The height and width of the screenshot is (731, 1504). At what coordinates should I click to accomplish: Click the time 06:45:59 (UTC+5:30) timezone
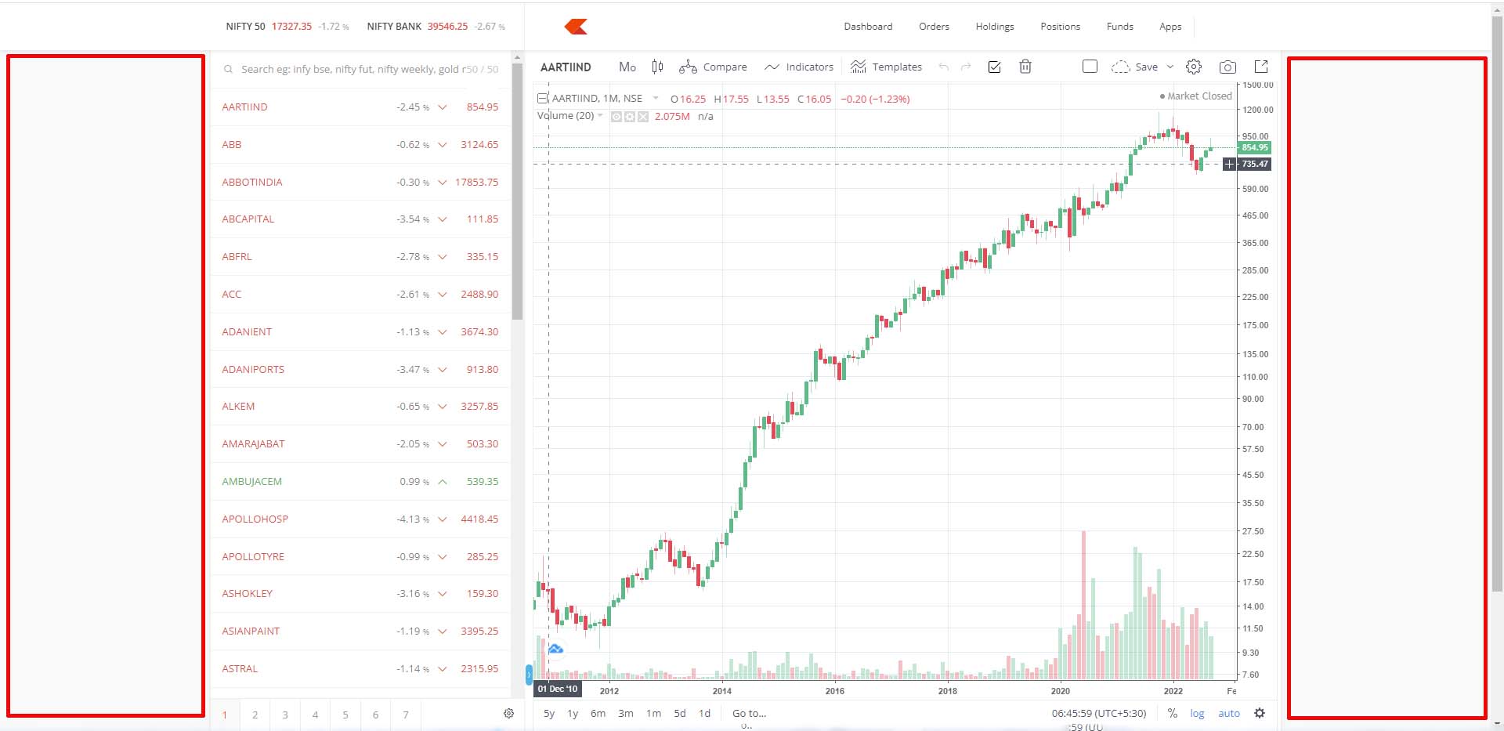point(1098,713)
